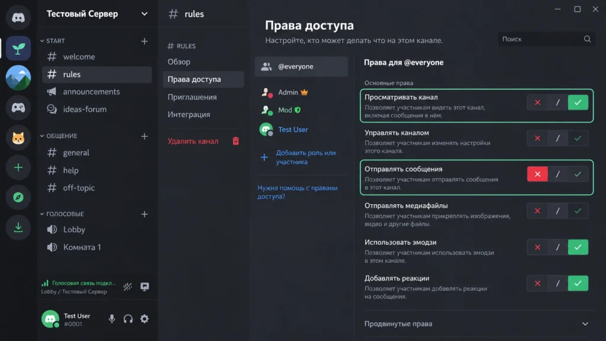Deny Просматривать канал permission
This screenshot has height=341, width=606.
[537, 102]
